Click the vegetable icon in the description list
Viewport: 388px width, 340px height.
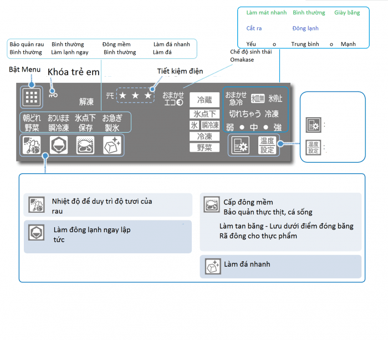coord(37,205)
